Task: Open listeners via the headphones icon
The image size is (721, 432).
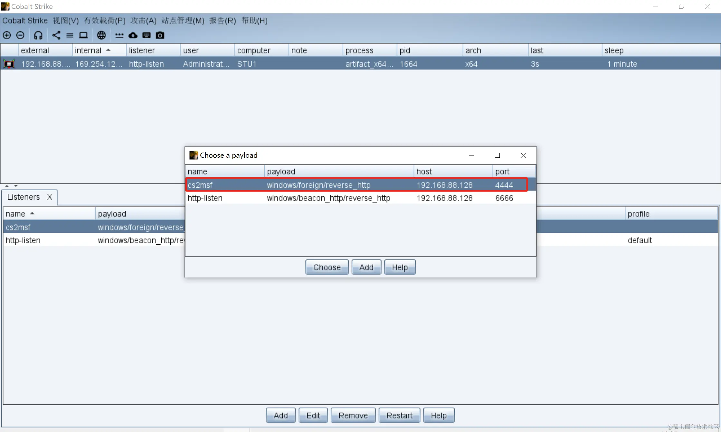Action: click(38, 35)
